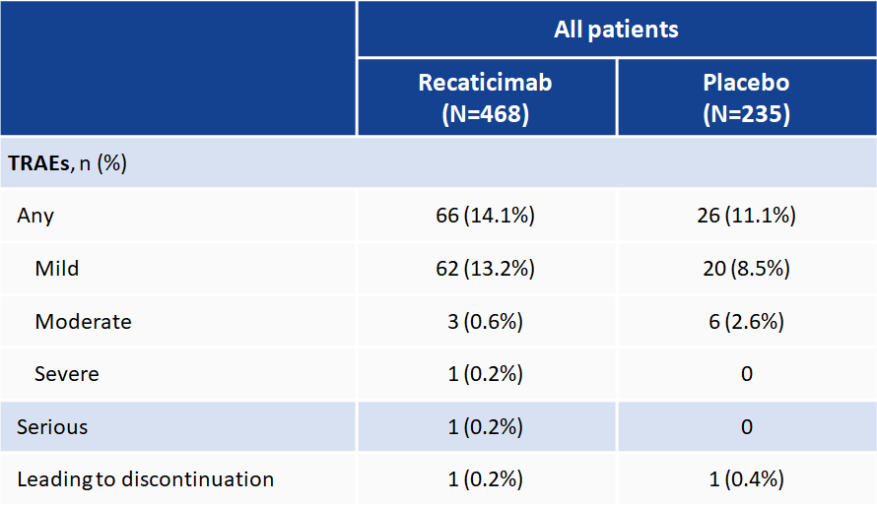This screenshot has width=877, height=506.
Task: Select the "Serious" row label
Action: click(x=52, y=427)
